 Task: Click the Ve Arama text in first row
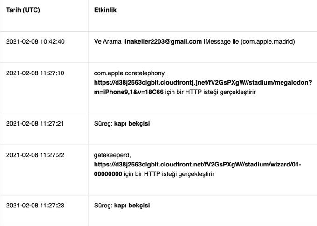click(108, 41)
